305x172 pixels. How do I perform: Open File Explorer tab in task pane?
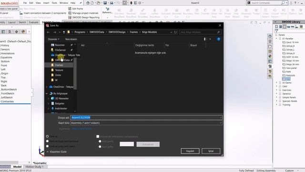pyautogui.click(x=270, y=46)
